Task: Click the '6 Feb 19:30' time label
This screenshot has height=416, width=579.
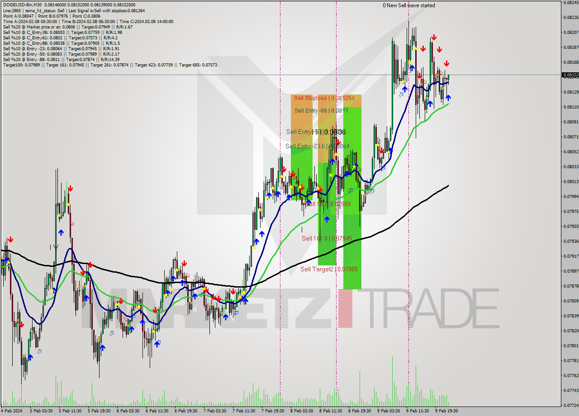Action: click(x=186, y=411)
